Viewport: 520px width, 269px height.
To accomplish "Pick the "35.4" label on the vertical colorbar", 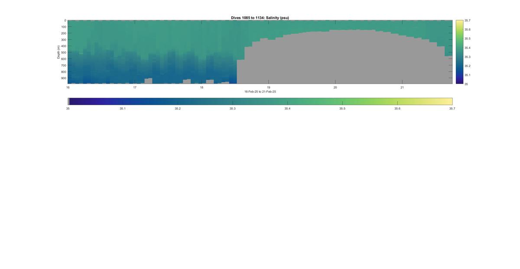I will point(467,48).
